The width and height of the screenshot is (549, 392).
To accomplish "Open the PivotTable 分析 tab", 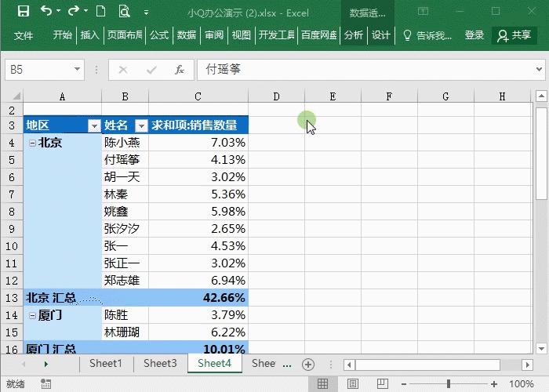I will [353, 35].
